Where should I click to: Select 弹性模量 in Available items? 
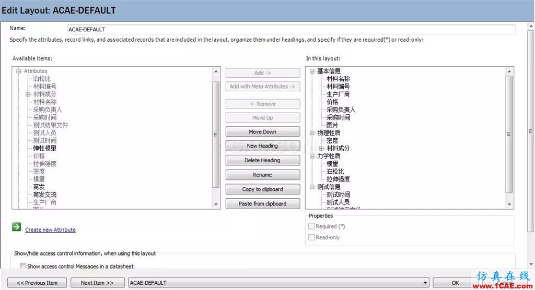tap(45, 148)
